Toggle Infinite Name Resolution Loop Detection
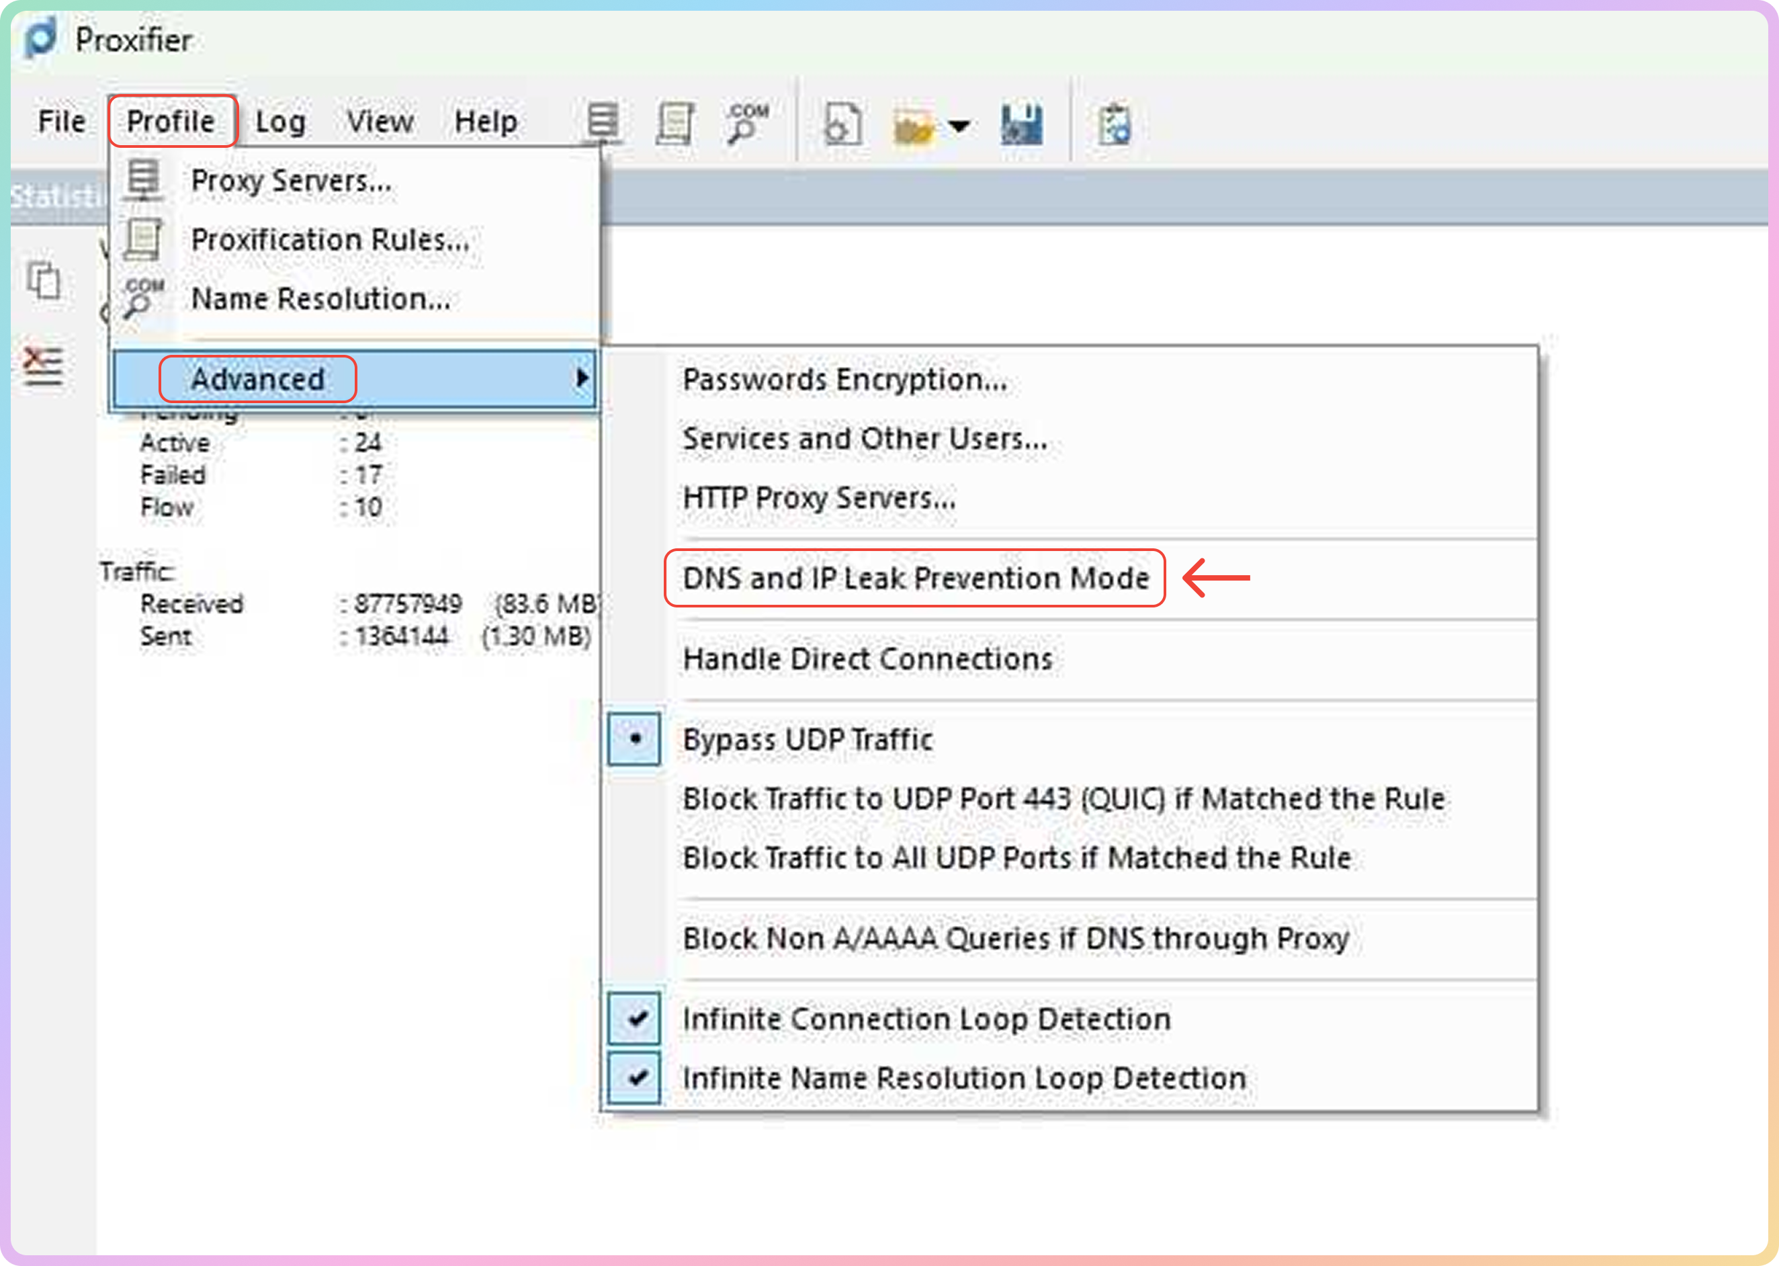 (963, 1078)
